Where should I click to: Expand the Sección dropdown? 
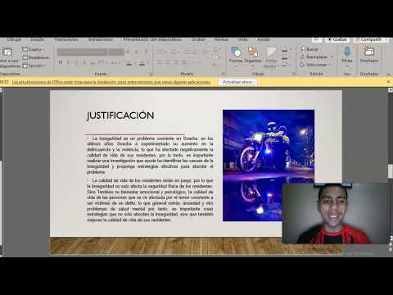coord(34,66)
